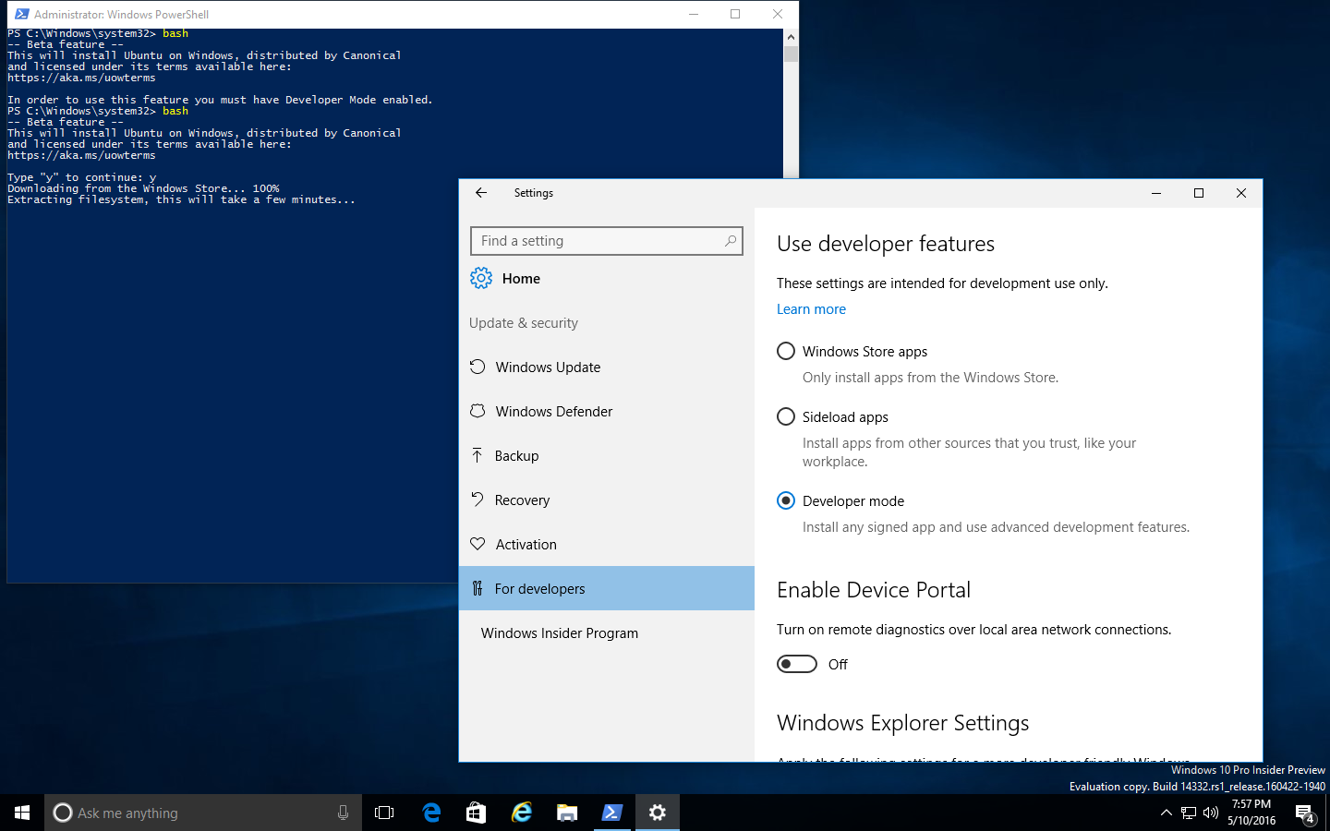The height and width of the screenshot is (831, 1330).
Task: Choose the Sideload apps option
Action: pos(785,416)
